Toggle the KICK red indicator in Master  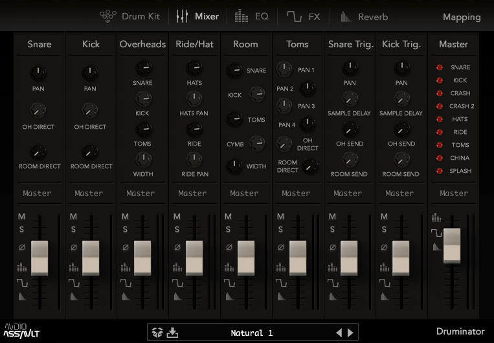tap(439, 80)
